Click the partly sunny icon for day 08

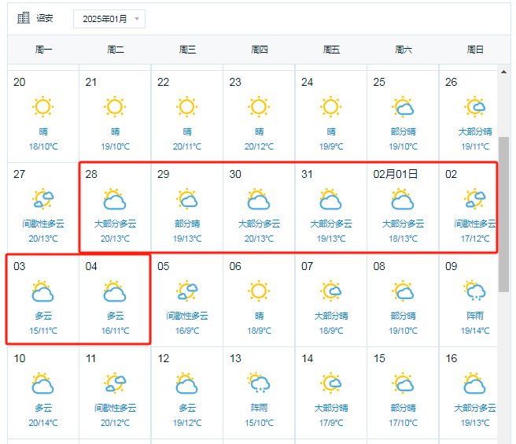tap(403, 291)
